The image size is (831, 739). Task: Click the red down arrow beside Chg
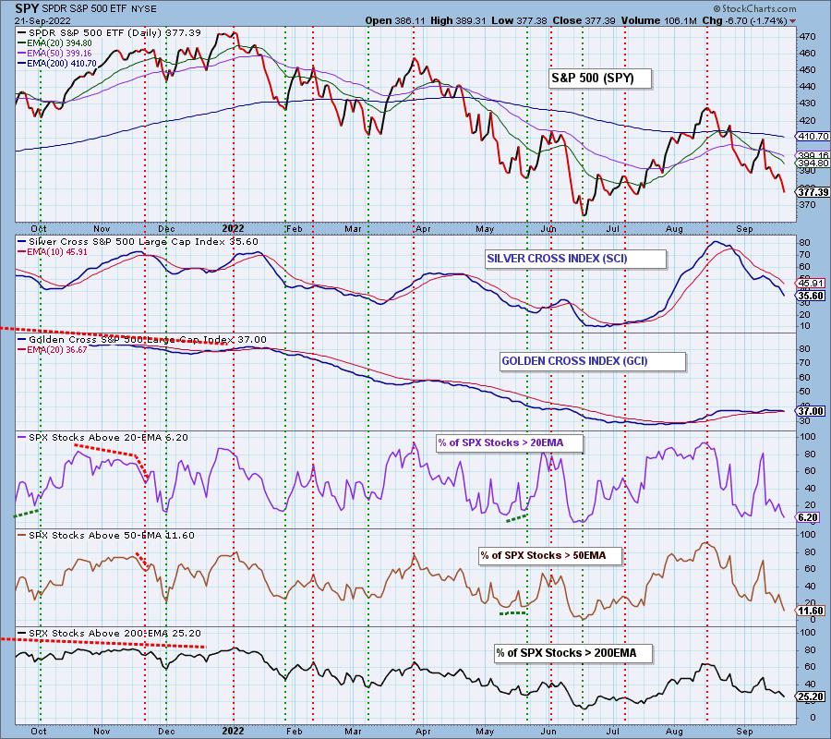(792, 21)
